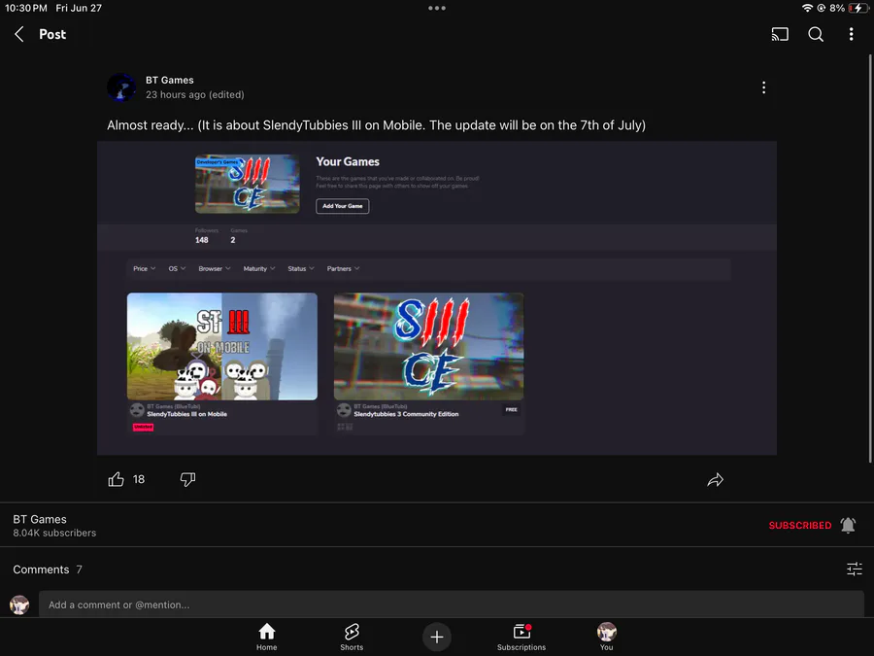Open the post's screenshot image
874x656 pixels.
[x=437, y=298]
